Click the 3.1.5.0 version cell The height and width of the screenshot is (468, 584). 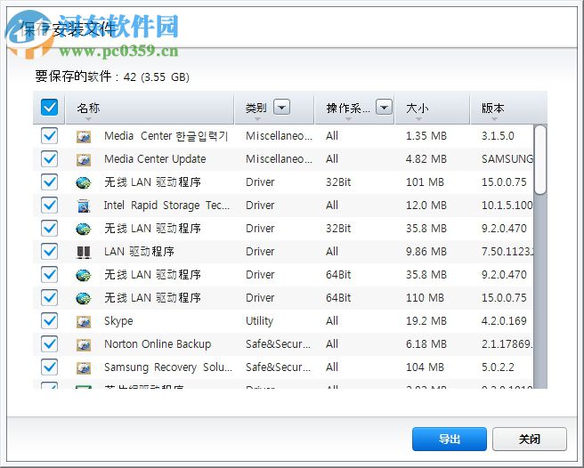(x=498, y=136)
